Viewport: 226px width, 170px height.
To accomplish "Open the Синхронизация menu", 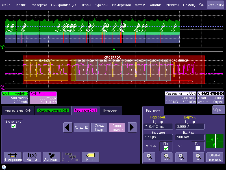I will pos(64,5).
